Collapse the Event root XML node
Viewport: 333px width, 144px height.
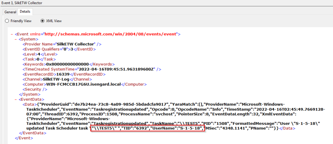click(x=12, y=34)
